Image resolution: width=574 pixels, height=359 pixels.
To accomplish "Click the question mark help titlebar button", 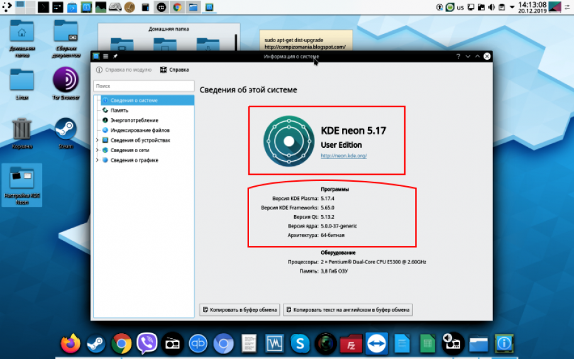I will (x=458, y=57).
